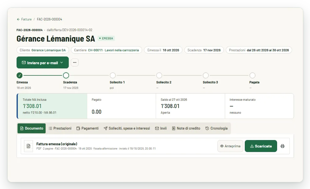Click the Fattura emessa (originale) title
The width and height of the screenshot is (310, 189).
pos(57,144)
